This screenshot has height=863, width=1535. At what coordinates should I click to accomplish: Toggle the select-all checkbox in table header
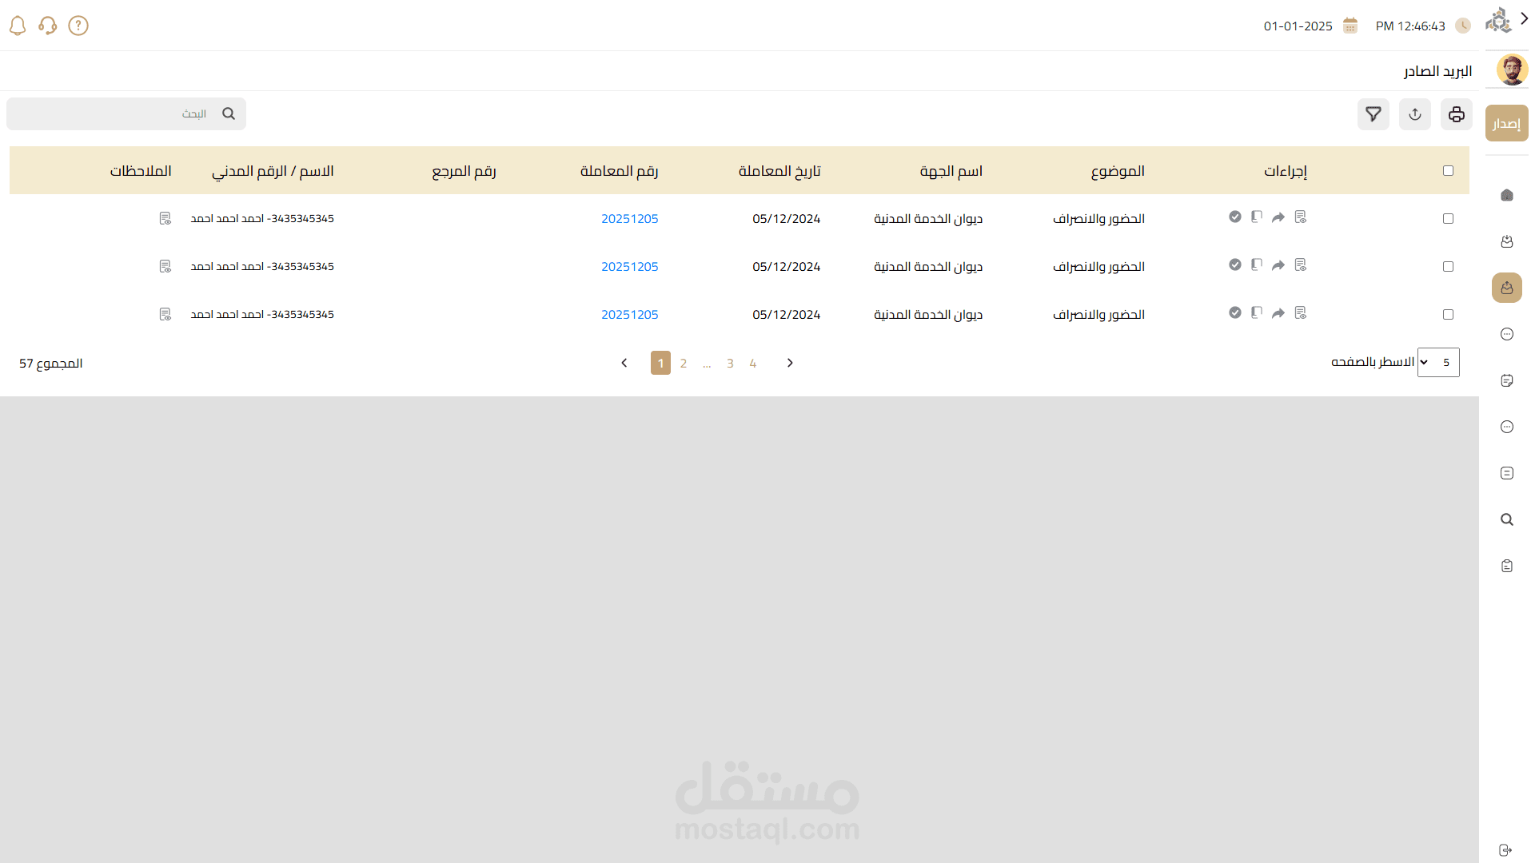pyautogui.click(x=1448, y=170)
